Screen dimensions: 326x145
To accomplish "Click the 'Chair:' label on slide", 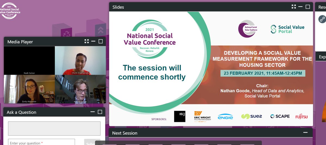I will (x=262, y=86).
